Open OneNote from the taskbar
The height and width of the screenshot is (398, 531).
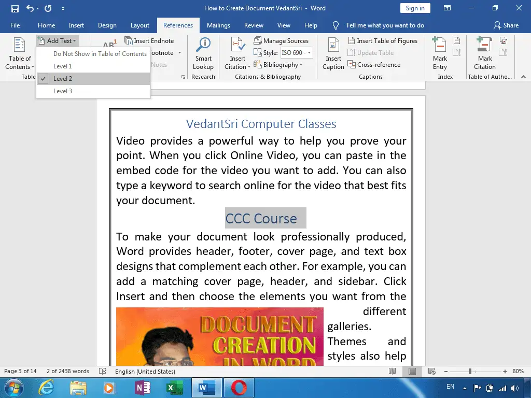[x=143, y=388]
